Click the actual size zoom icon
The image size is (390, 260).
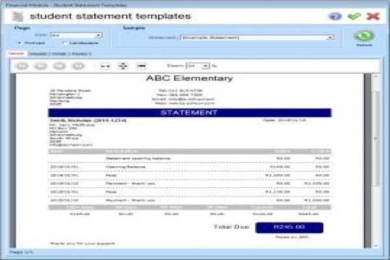pyautogui.click(x=141, y=66)
